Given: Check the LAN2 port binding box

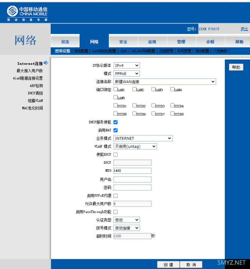Looking at the screenshot, I should point(134,89).
